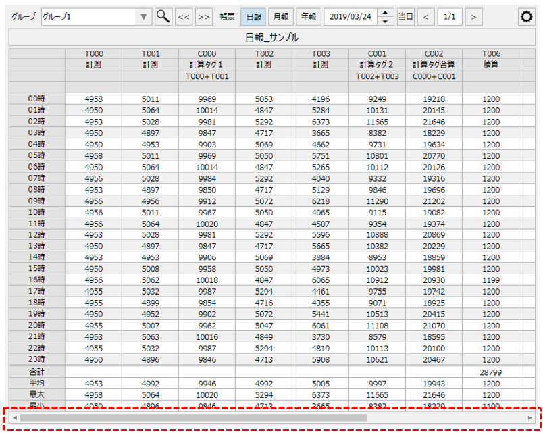Click the horizontal scrollbar right arrow
This screenshot has height=433, width=543.
tap(530, 418)
